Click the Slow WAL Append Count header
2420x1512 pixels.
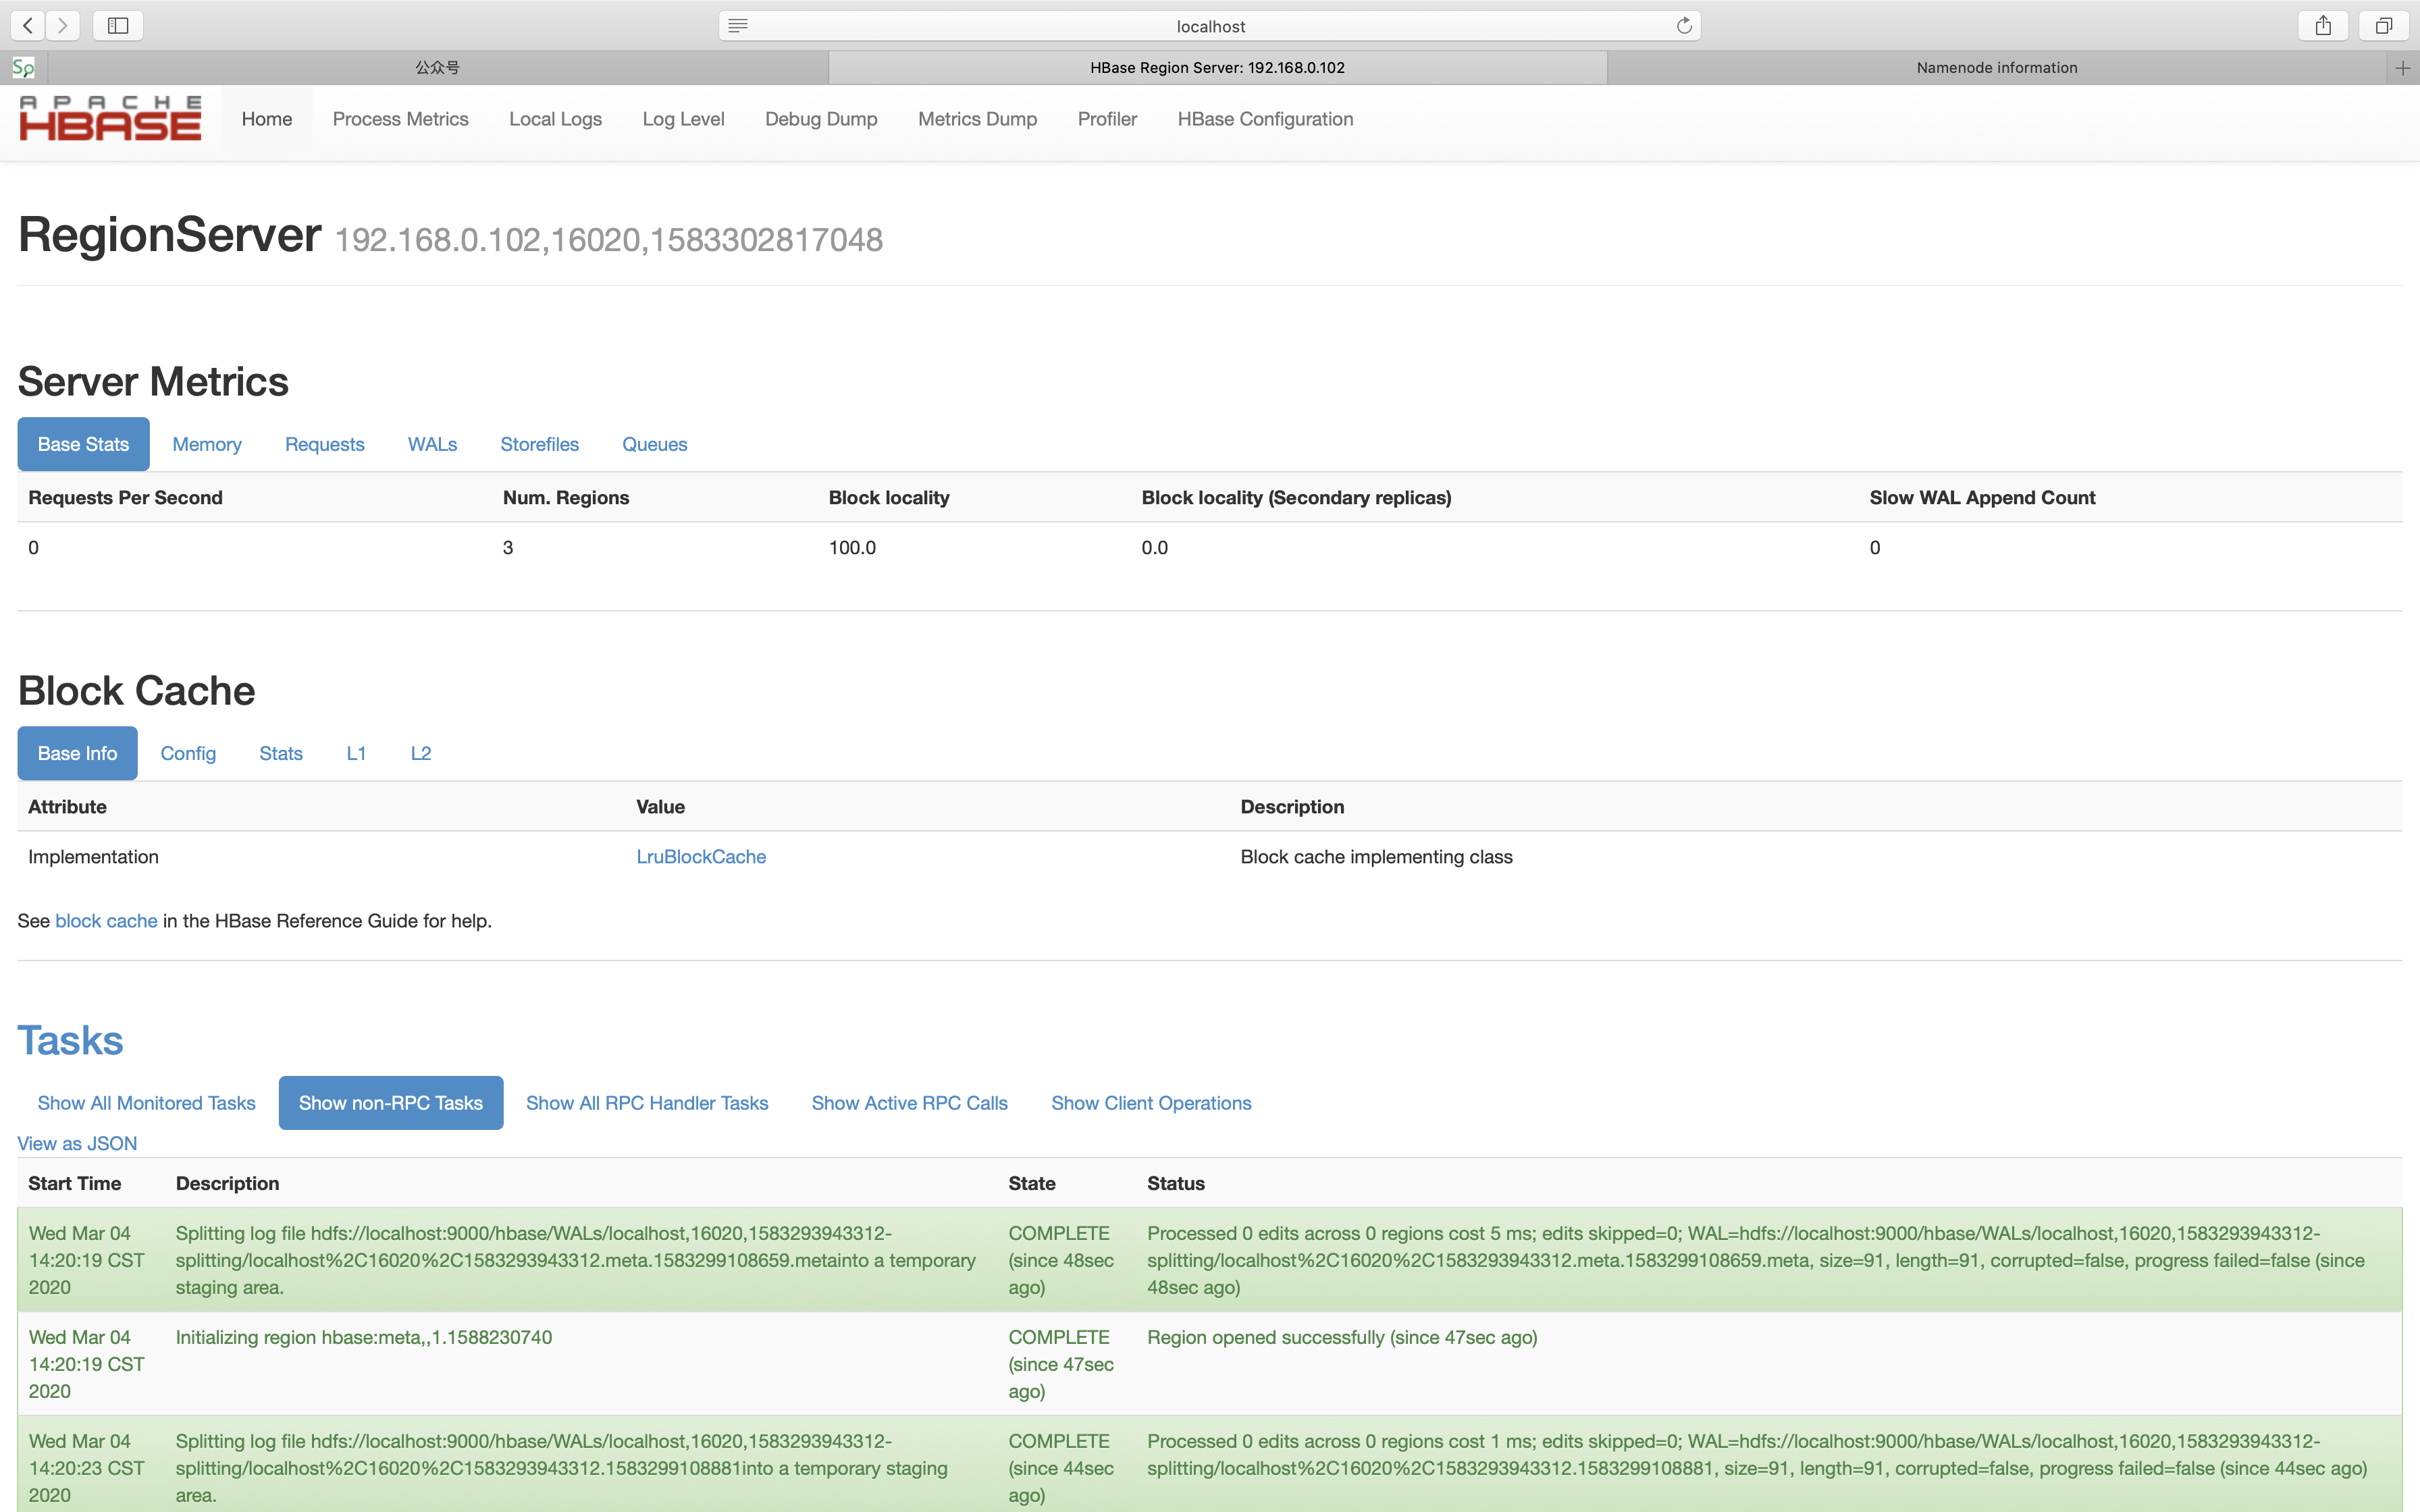pyautogui.click(x=1982, y=498)
